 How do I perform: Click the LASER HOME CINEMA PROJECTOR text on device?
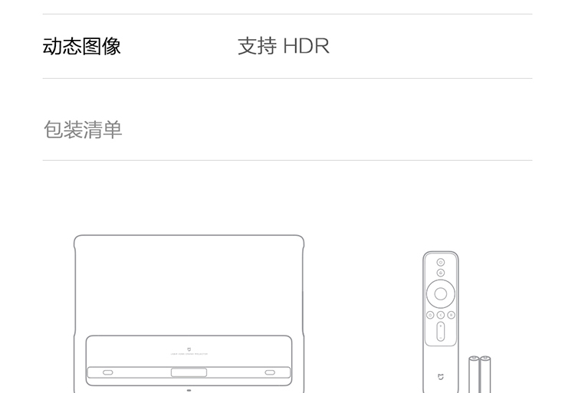[189, 354]
